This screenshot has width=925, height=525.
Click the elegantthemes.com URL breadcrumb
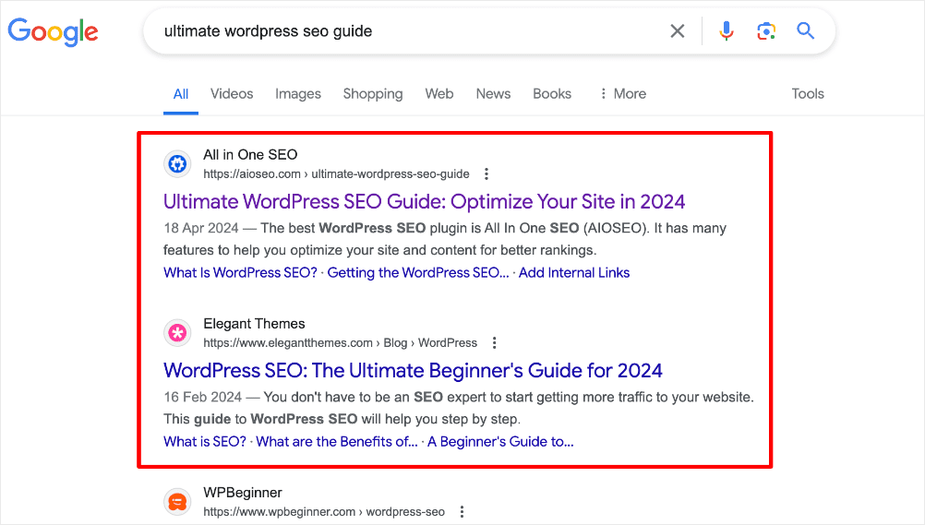(341, 342)
